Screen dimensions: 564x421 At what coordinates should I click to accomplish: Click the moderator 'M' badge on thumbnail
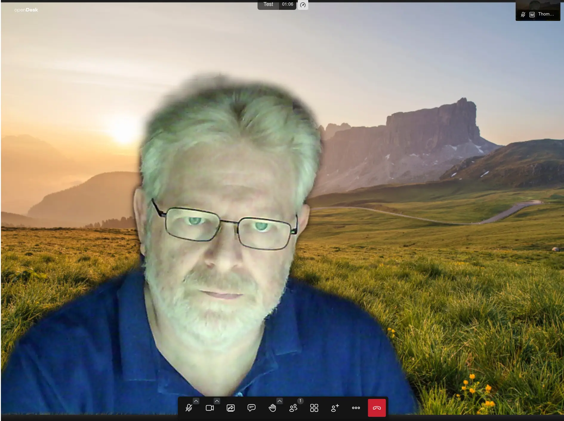click(532, 15)
